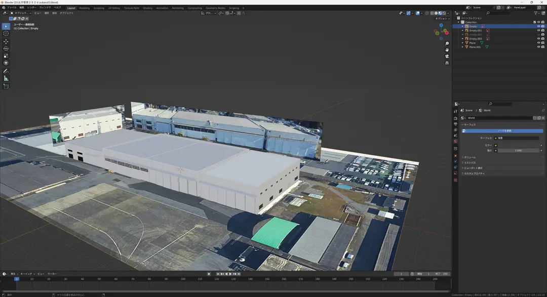547x297 pixels.
Task: Open the ファイル menu
Action: (12, 7)
